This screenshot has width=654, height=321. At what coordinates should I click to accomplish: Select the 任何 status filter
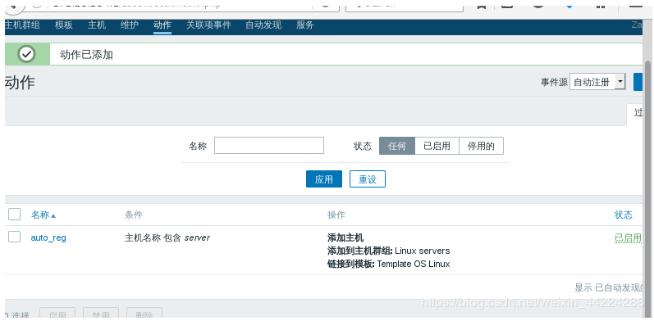[x=397, y=146]
